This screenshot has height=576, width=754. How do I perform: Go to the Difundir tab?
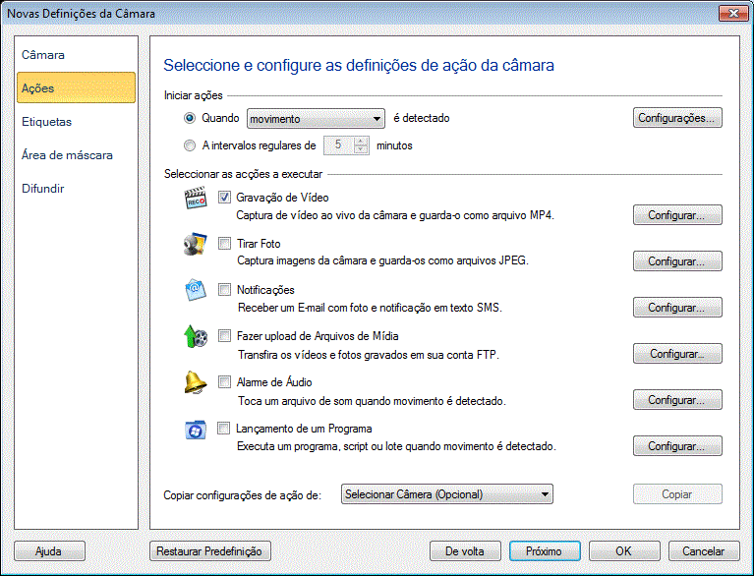(43, 188)
